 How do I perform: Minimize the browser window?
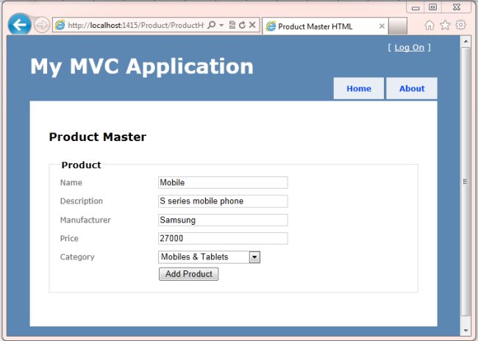(415, 7)
